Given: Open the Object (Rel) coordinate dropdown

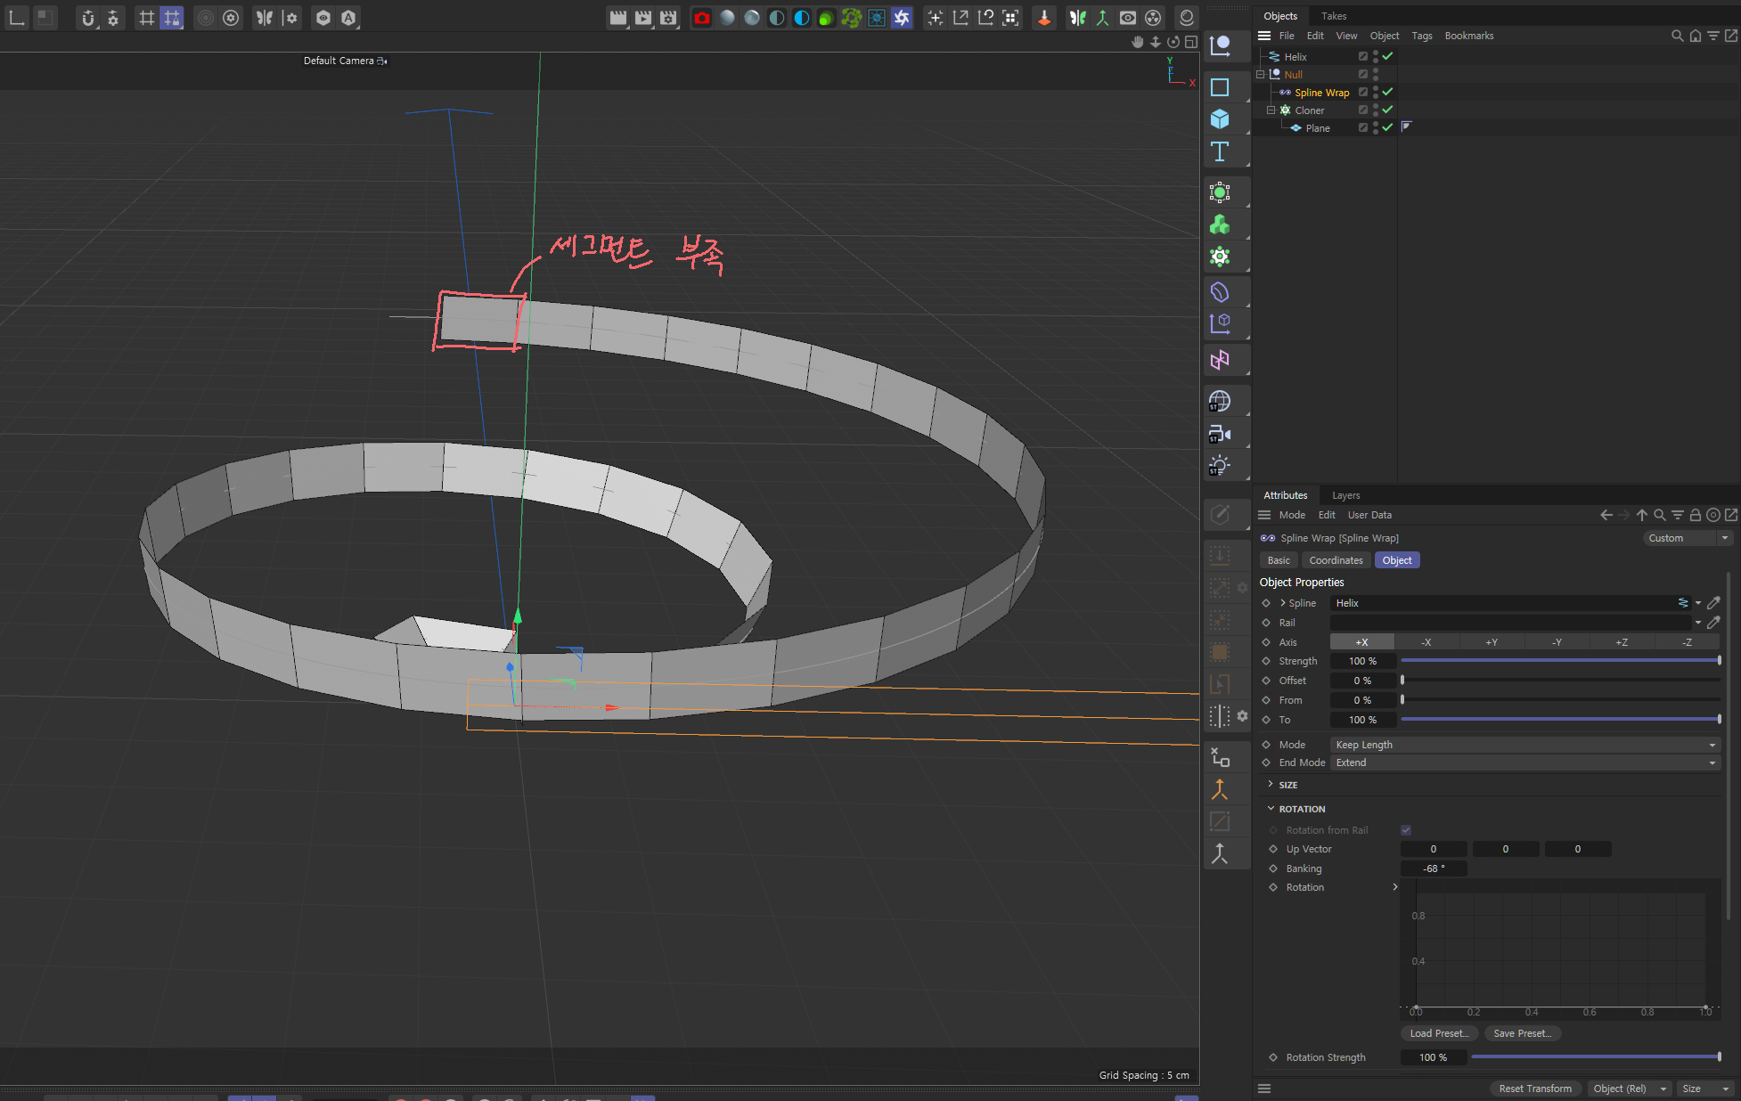Looking at the screenshot, I should [x=1630, y=1089].
